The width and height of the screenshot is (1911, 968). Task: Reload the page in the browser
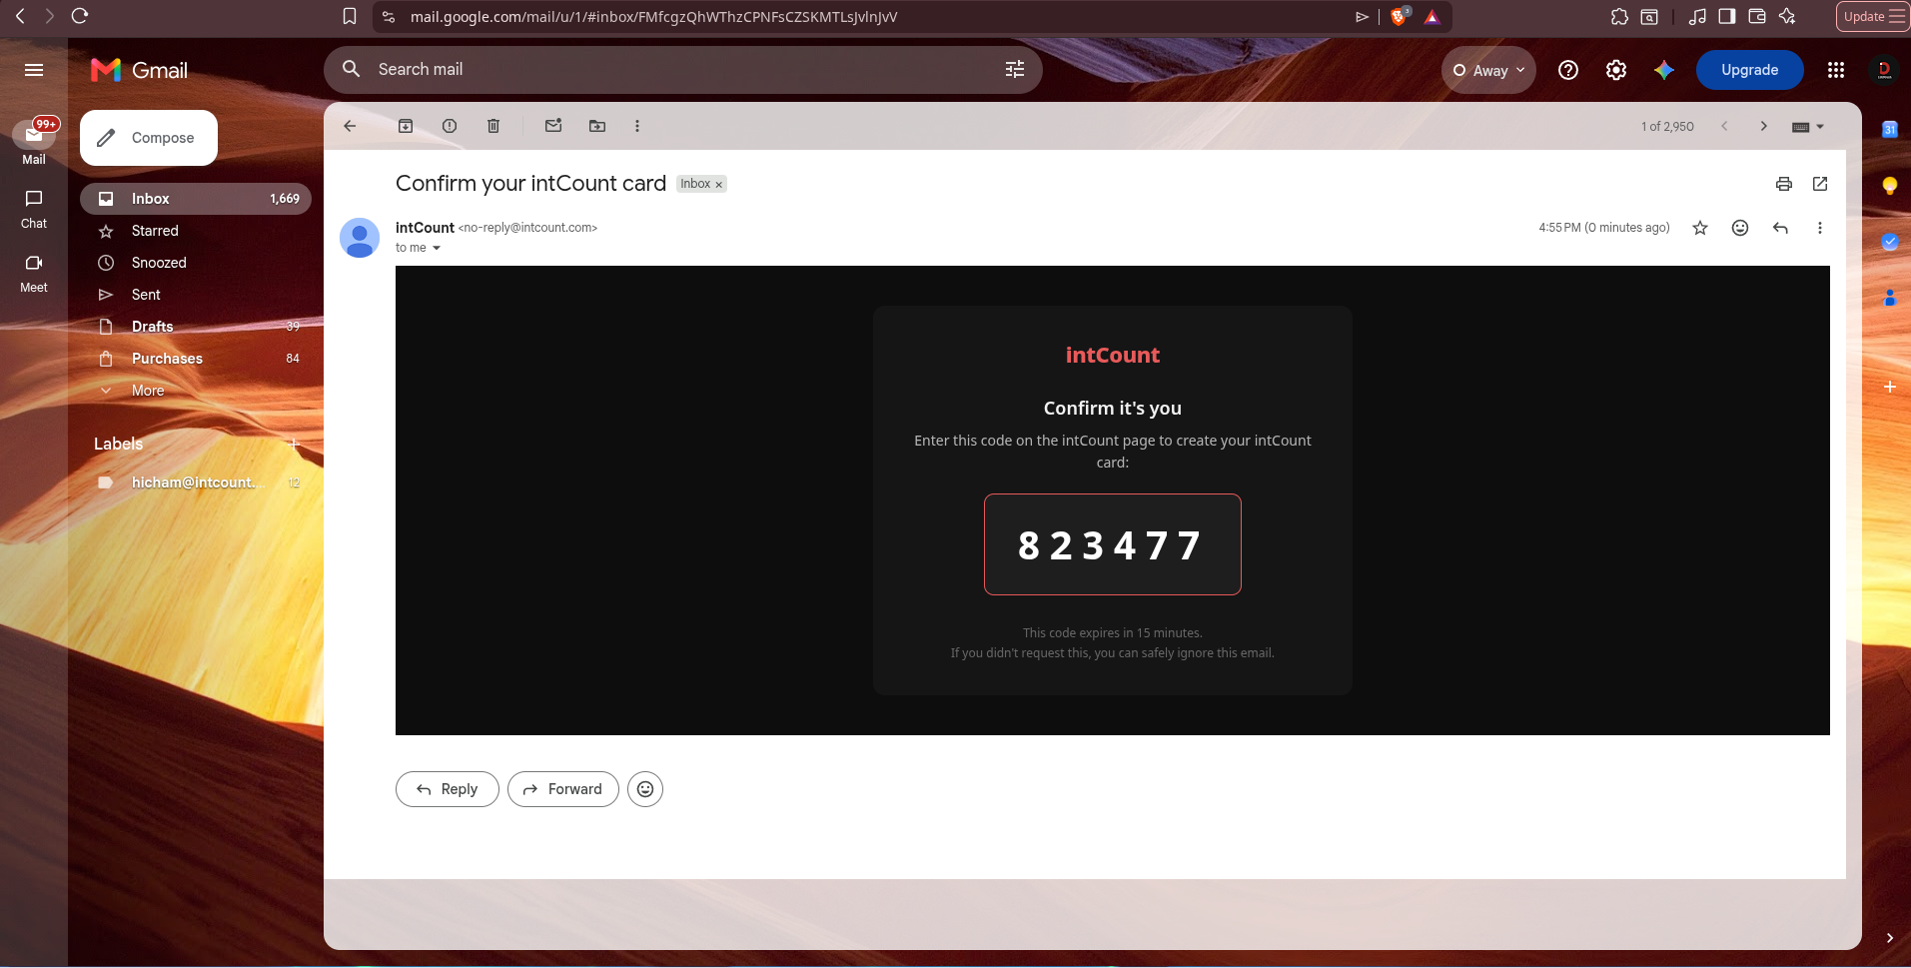80,16
